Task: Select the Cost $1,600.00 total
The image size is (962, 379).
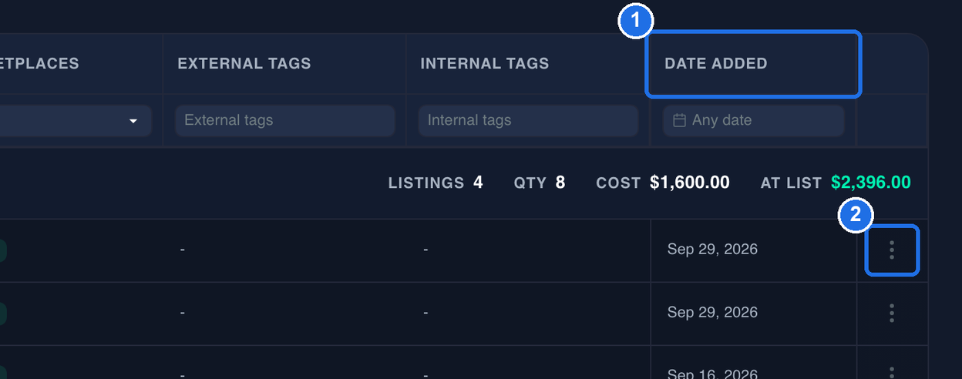Action: (x=663, y=183)
